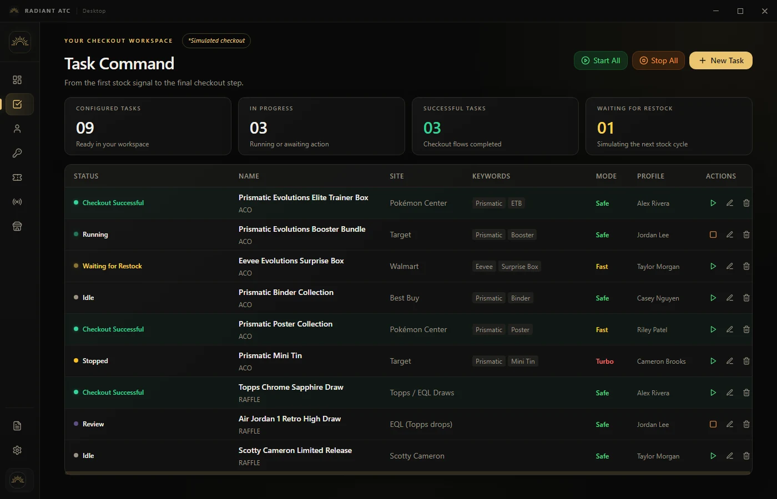Click the round avatar at sidebar bottom

[18, 480]
